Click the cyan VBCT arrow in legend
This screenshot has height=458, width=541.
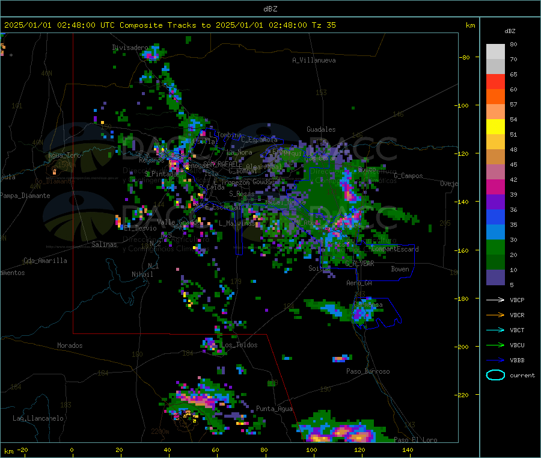[x=495, y=330]
